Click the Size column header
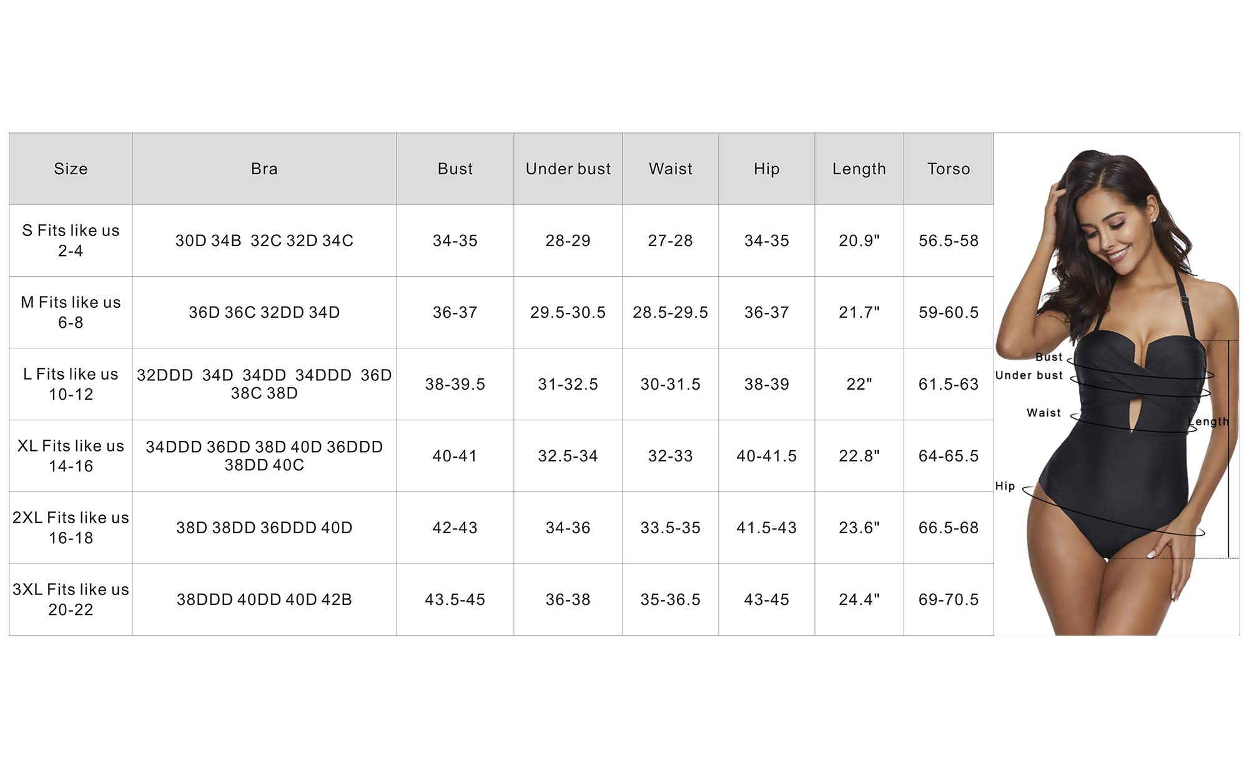 (71, 169)
